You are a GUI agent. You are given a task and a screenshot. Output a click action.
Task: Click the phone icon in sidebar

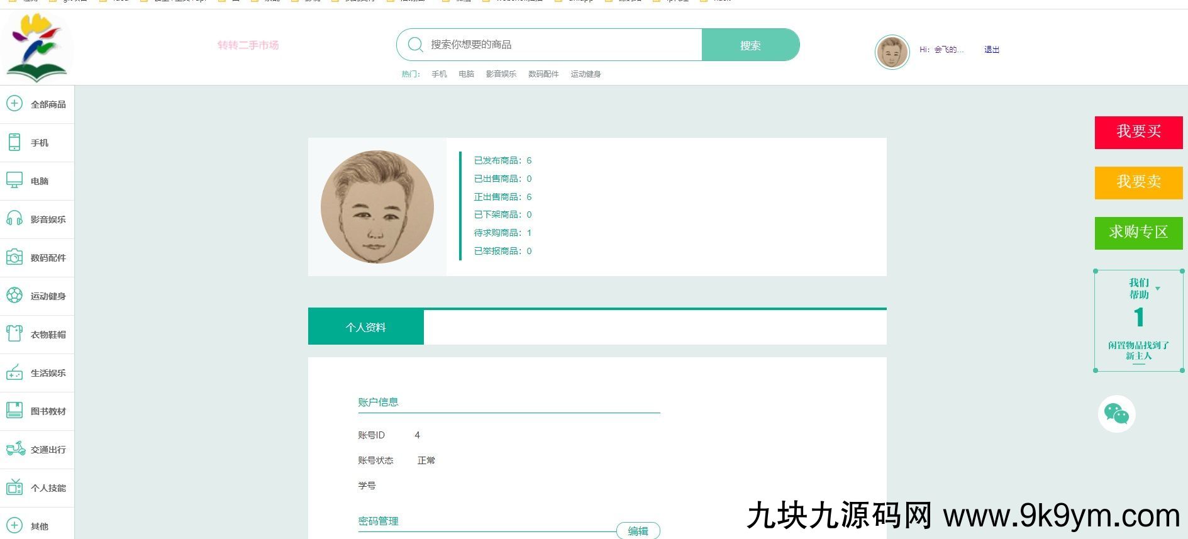point(14,142)
